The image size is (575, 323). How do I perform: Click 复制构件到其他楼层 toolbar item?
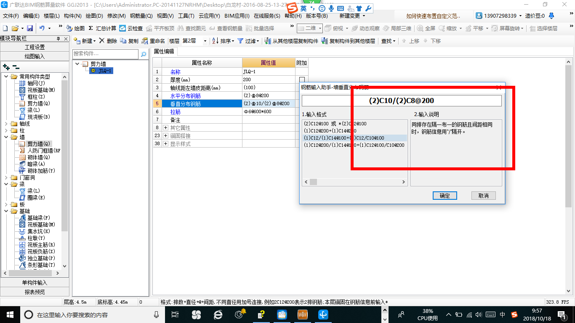click(349, 41)
